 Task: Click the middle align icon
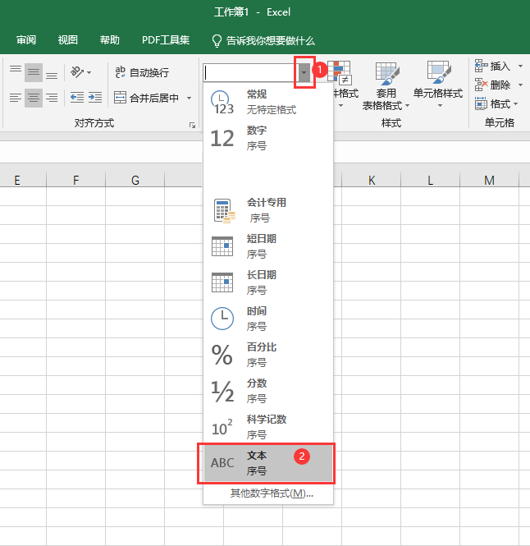coord(34,72)
